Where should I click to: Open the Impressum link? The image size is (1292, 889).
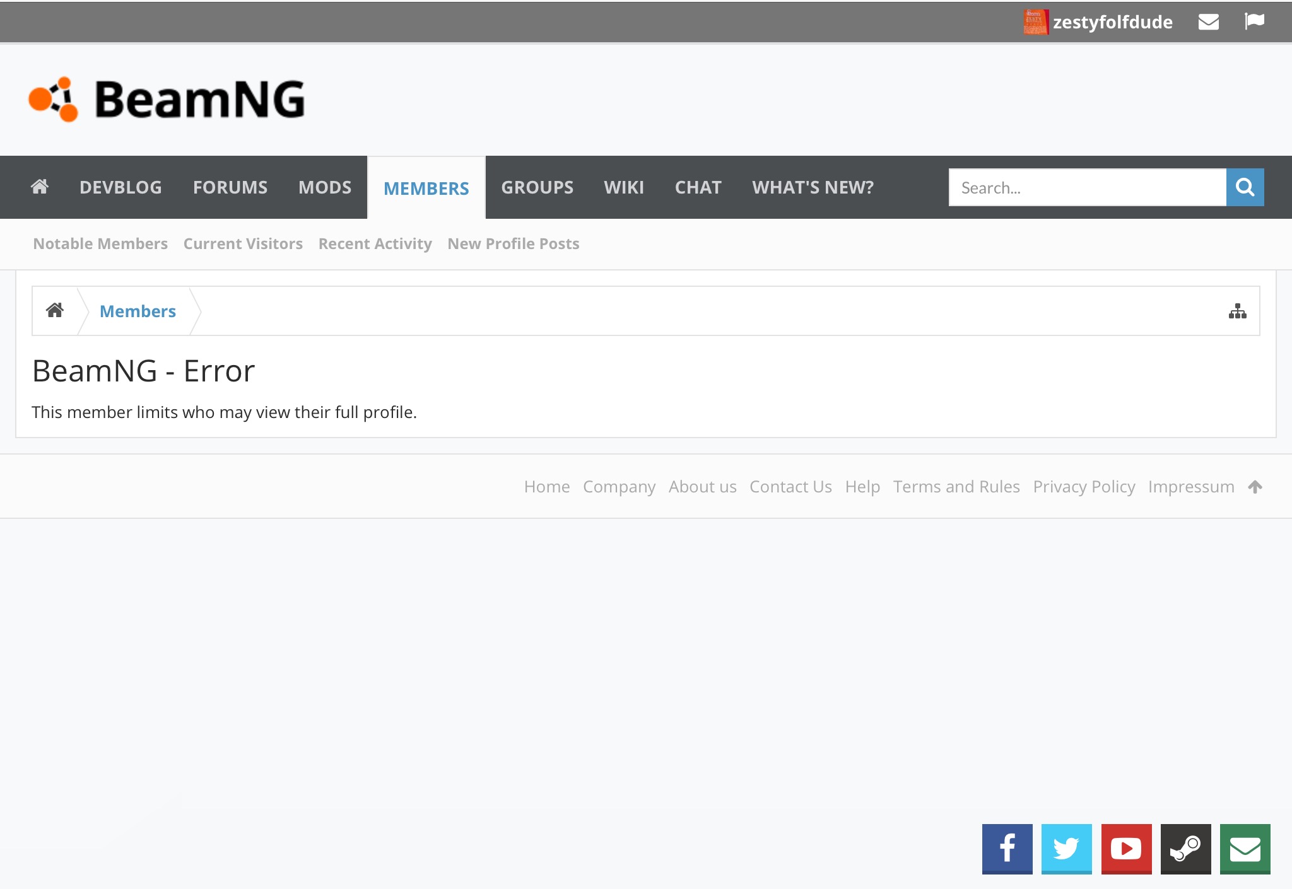(1191, 487)
